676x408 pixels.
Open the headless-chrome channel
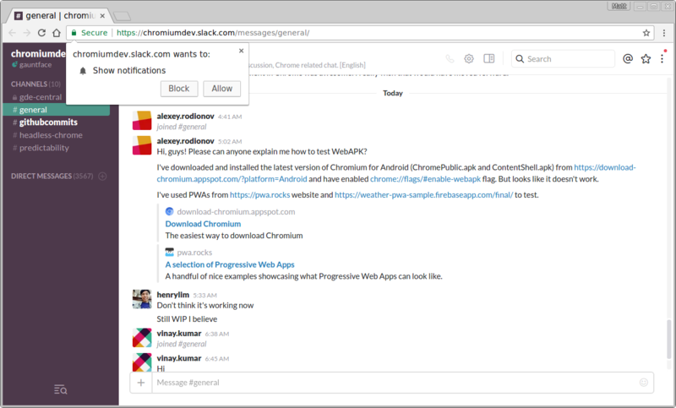pos(51,135)
